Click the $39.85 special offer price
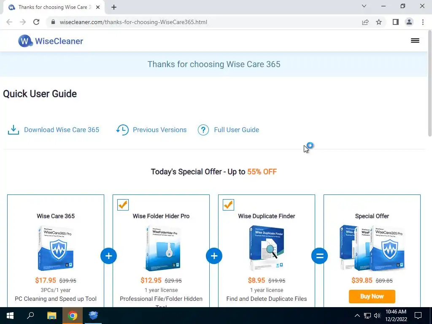This screenshot has height=324, width=432. click(362, 281)
